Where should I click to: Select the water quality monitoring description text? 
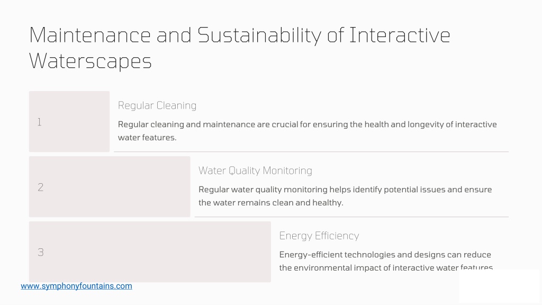345,196
